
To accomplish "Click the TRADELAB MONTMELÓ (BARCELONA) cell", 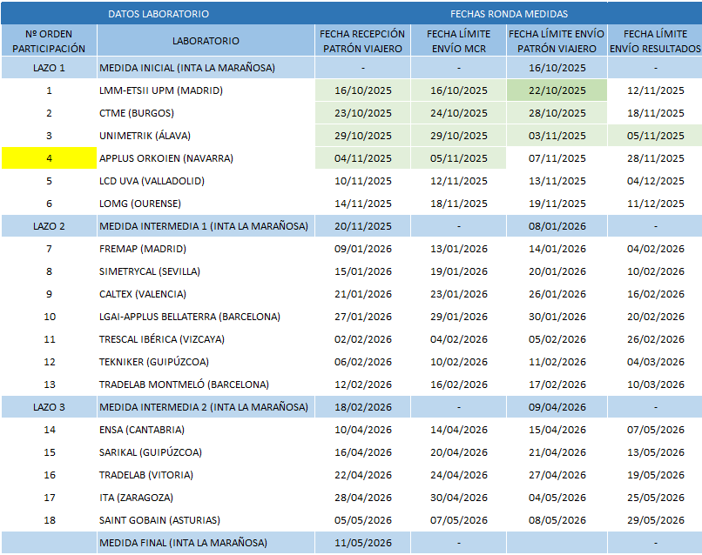I will point(184,384).
